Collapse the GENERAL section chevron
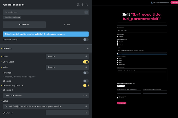This screenshot has height=118, width=178. (x=88, y=48)
